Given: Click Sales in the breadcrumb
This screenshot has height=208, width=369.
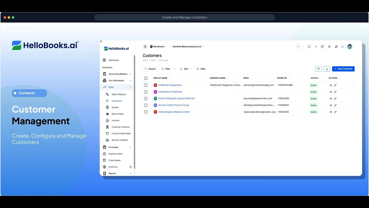Looking at the screenshot, I should [153, 60].
